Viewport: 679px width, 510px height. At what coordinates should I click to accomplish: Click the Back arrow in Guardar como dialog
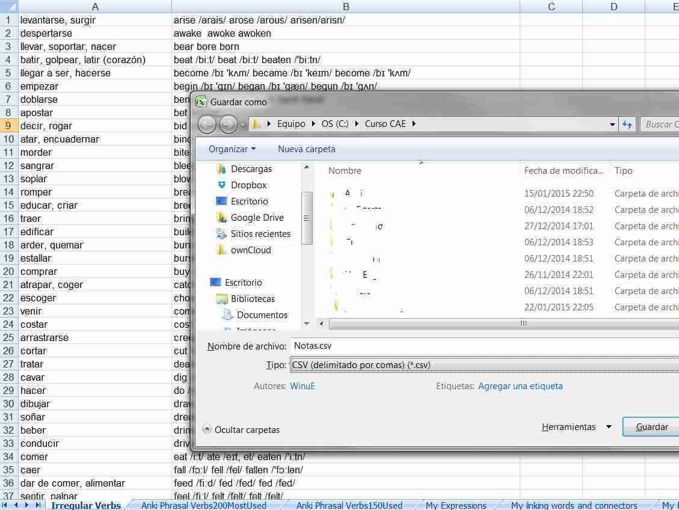pyautogui.click(x=207, y=124)
